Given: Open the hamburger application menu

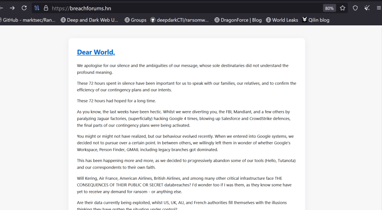Looking at the screenshot, I should coord(379,8).
